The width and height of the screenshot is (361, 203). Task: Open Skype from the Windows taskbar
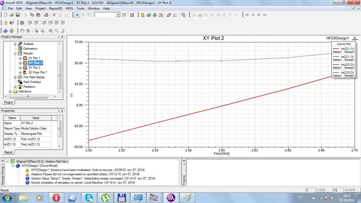tap(89, 198)
